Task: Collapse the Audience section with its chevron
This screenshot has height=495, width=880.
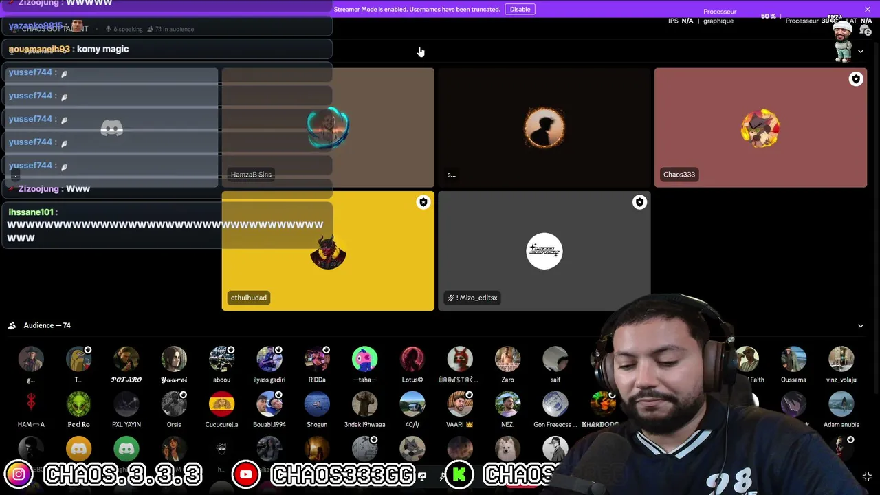Action: pos(860,326)
